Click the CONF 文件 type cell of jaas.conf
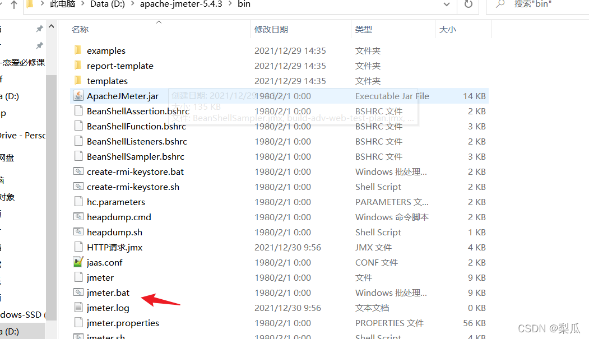The image size is (589, 339). point(377,262)
